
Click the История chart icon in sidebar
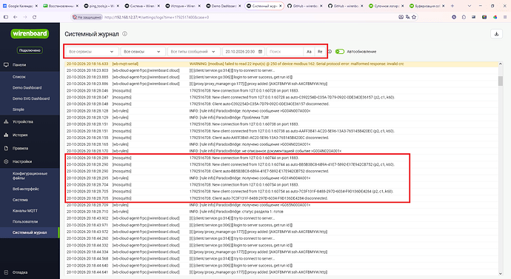pos(6,135)
